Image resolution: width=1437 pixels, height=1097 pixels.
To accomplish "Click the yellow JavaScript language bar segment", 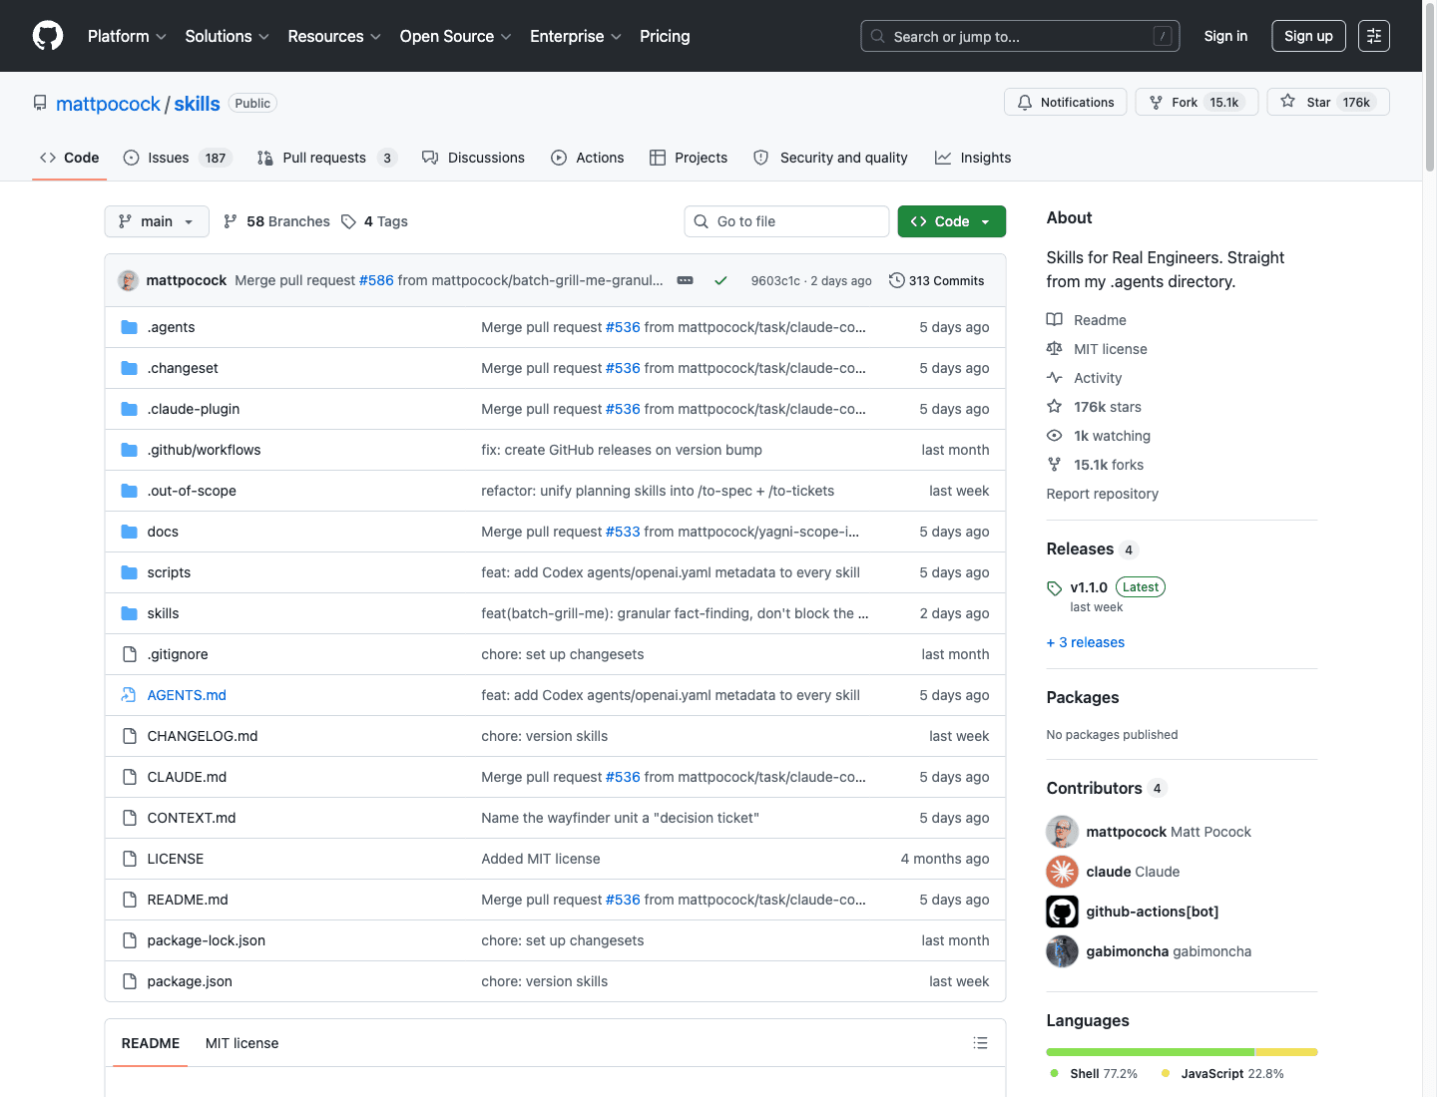I will (1286, 1052).
